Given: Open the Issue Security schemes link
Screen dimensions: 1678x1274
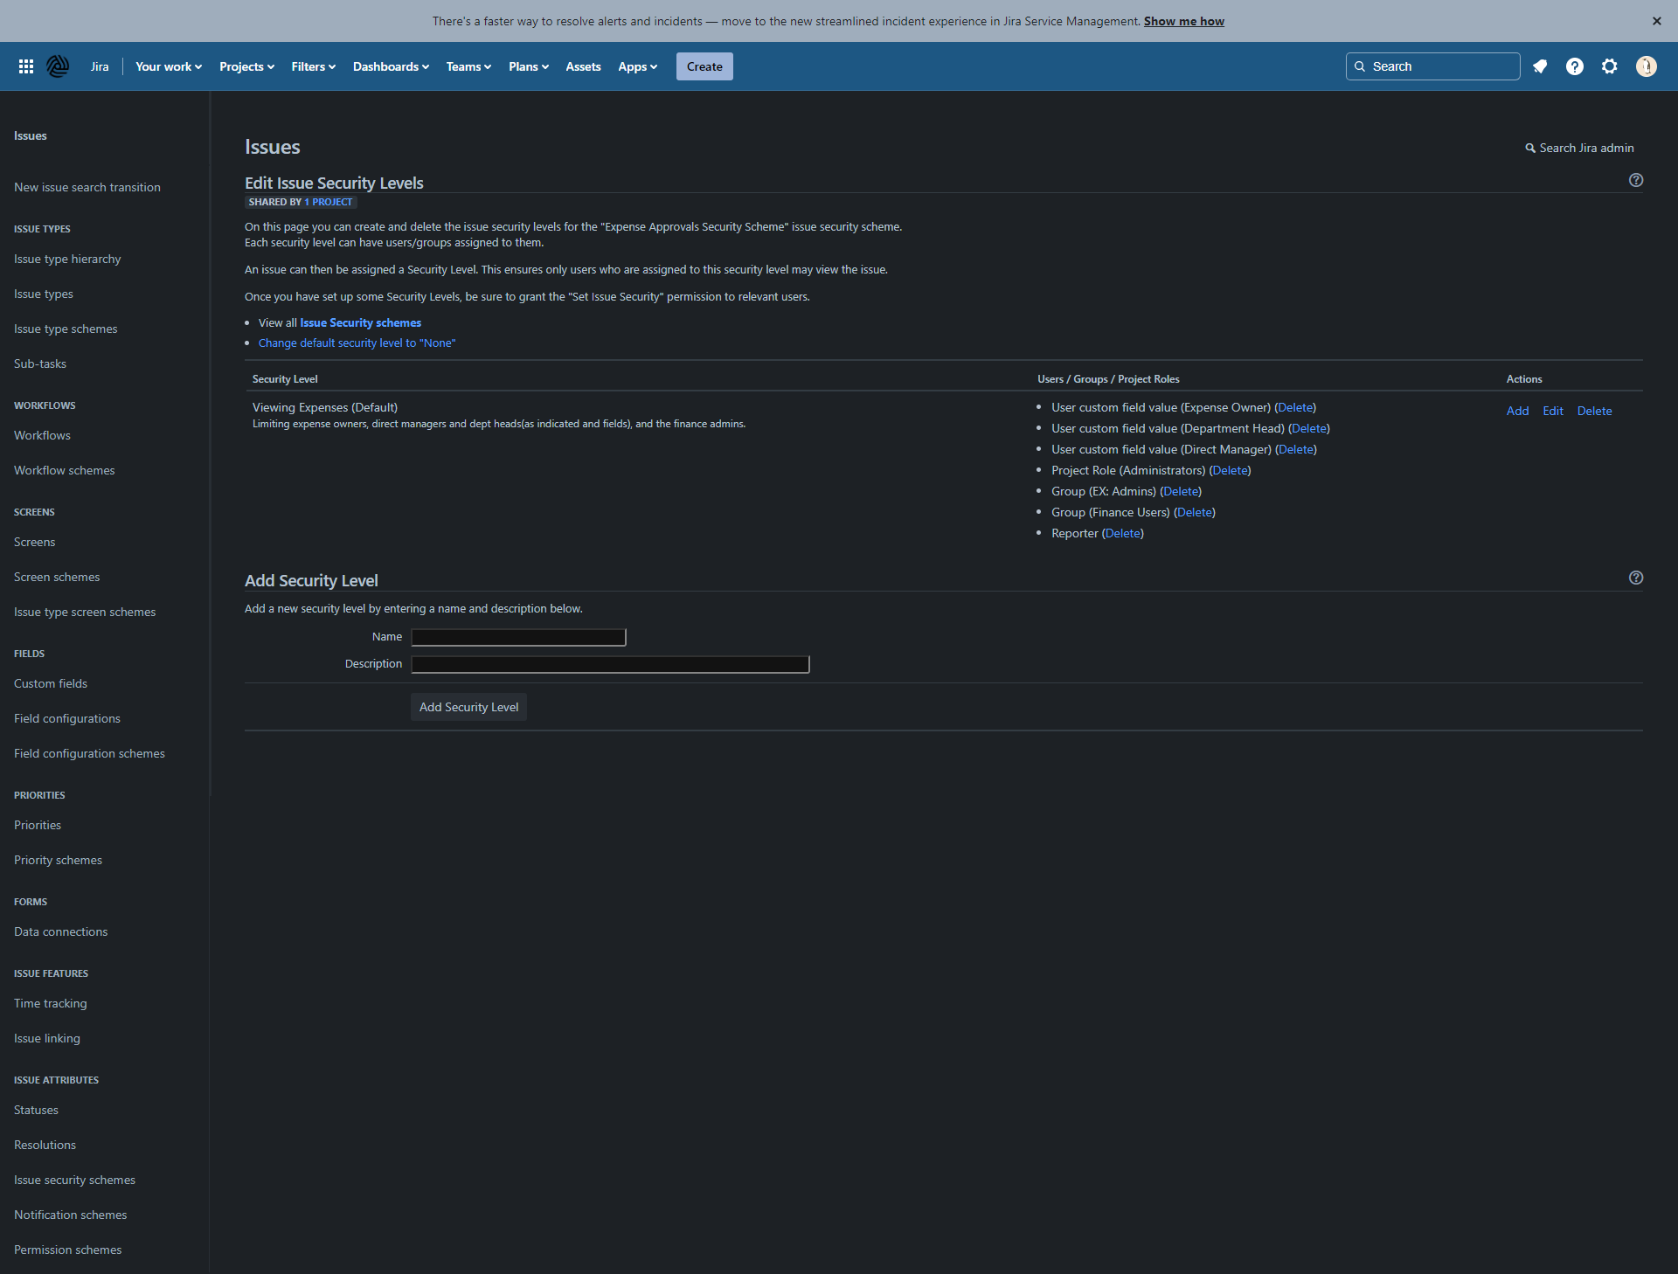Looking at the screenshot, I should tap(360, 322).
